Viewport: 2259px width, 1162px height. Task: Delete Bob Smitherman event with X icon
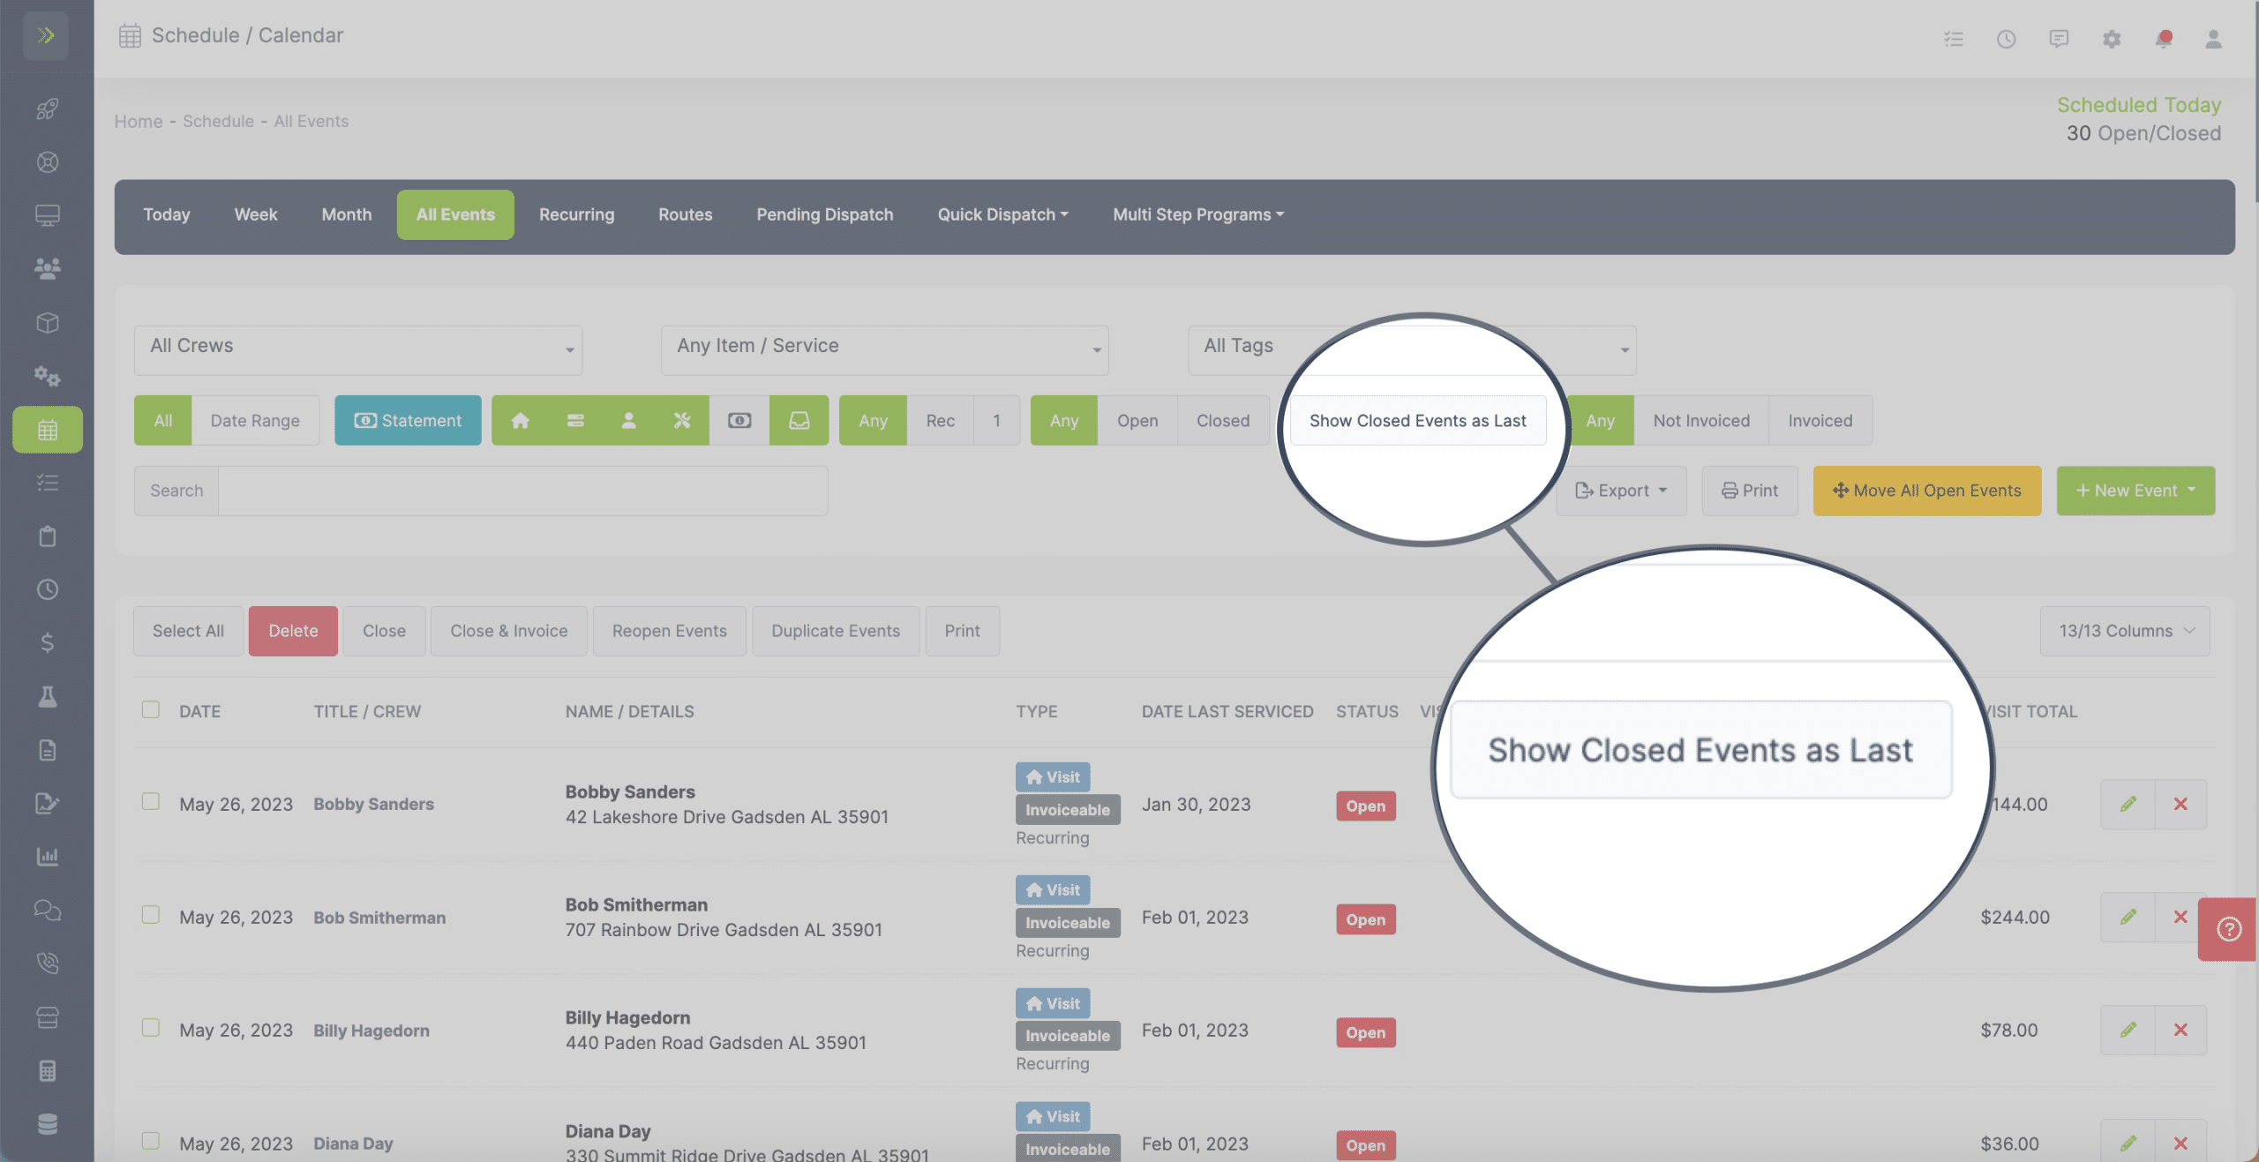point(2180,918)
